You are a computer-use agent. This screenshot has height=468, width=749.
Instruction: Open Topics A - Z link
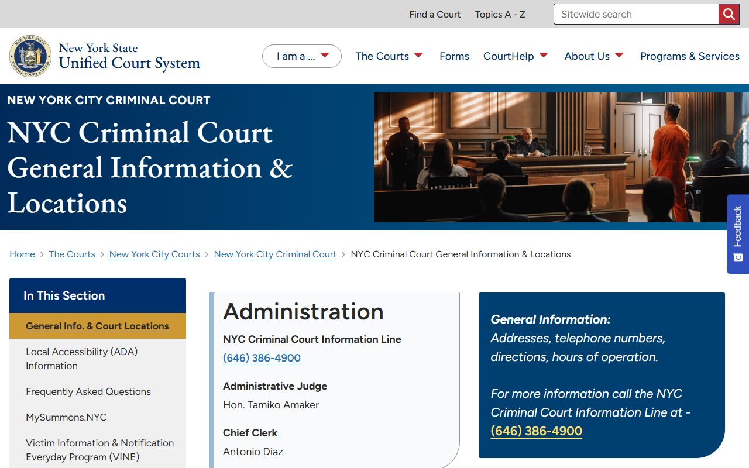pyautogui.click(x=500, y=14)
